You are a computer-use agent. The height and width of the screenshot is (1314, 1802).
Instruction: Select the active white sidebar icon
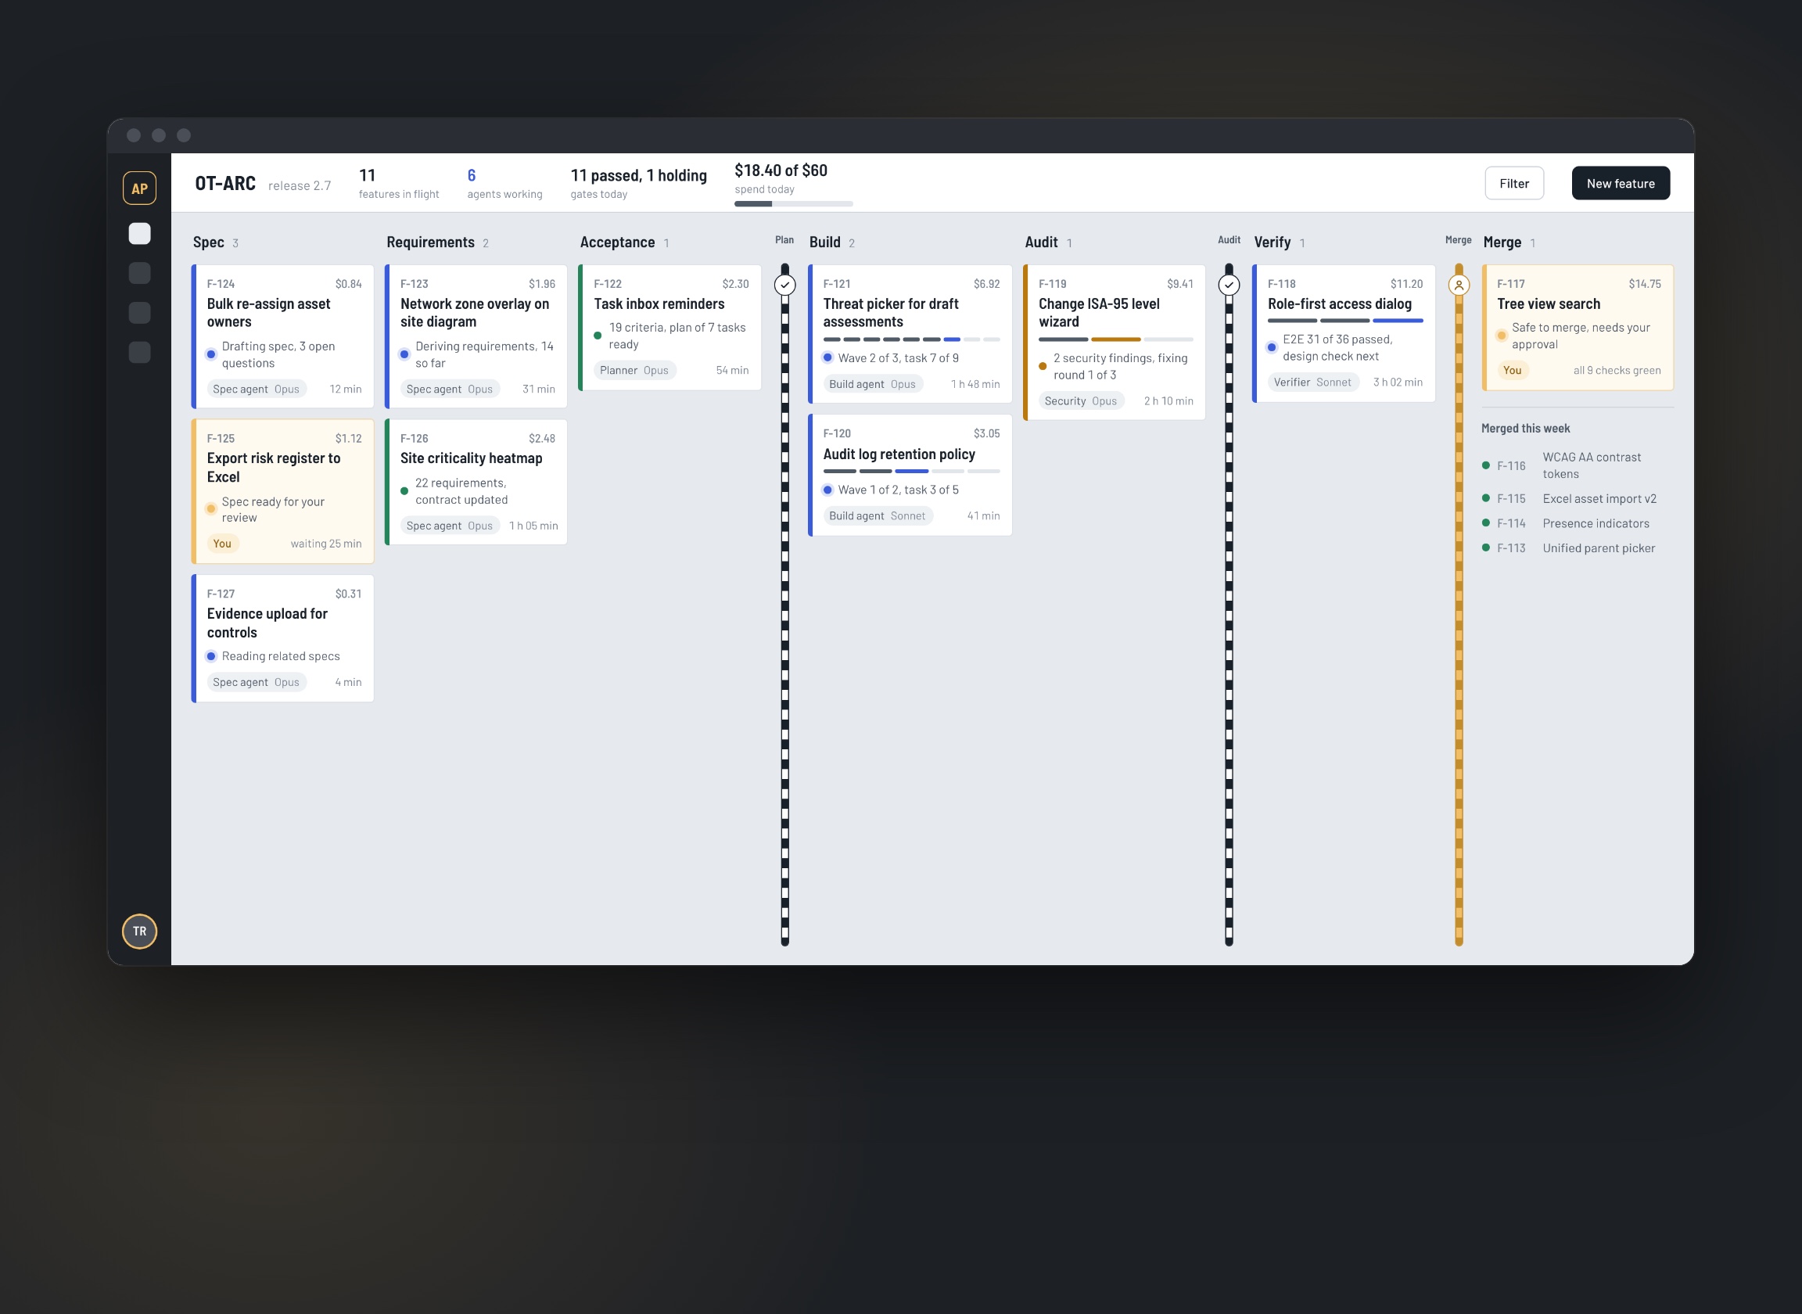(x=139, y=233)
